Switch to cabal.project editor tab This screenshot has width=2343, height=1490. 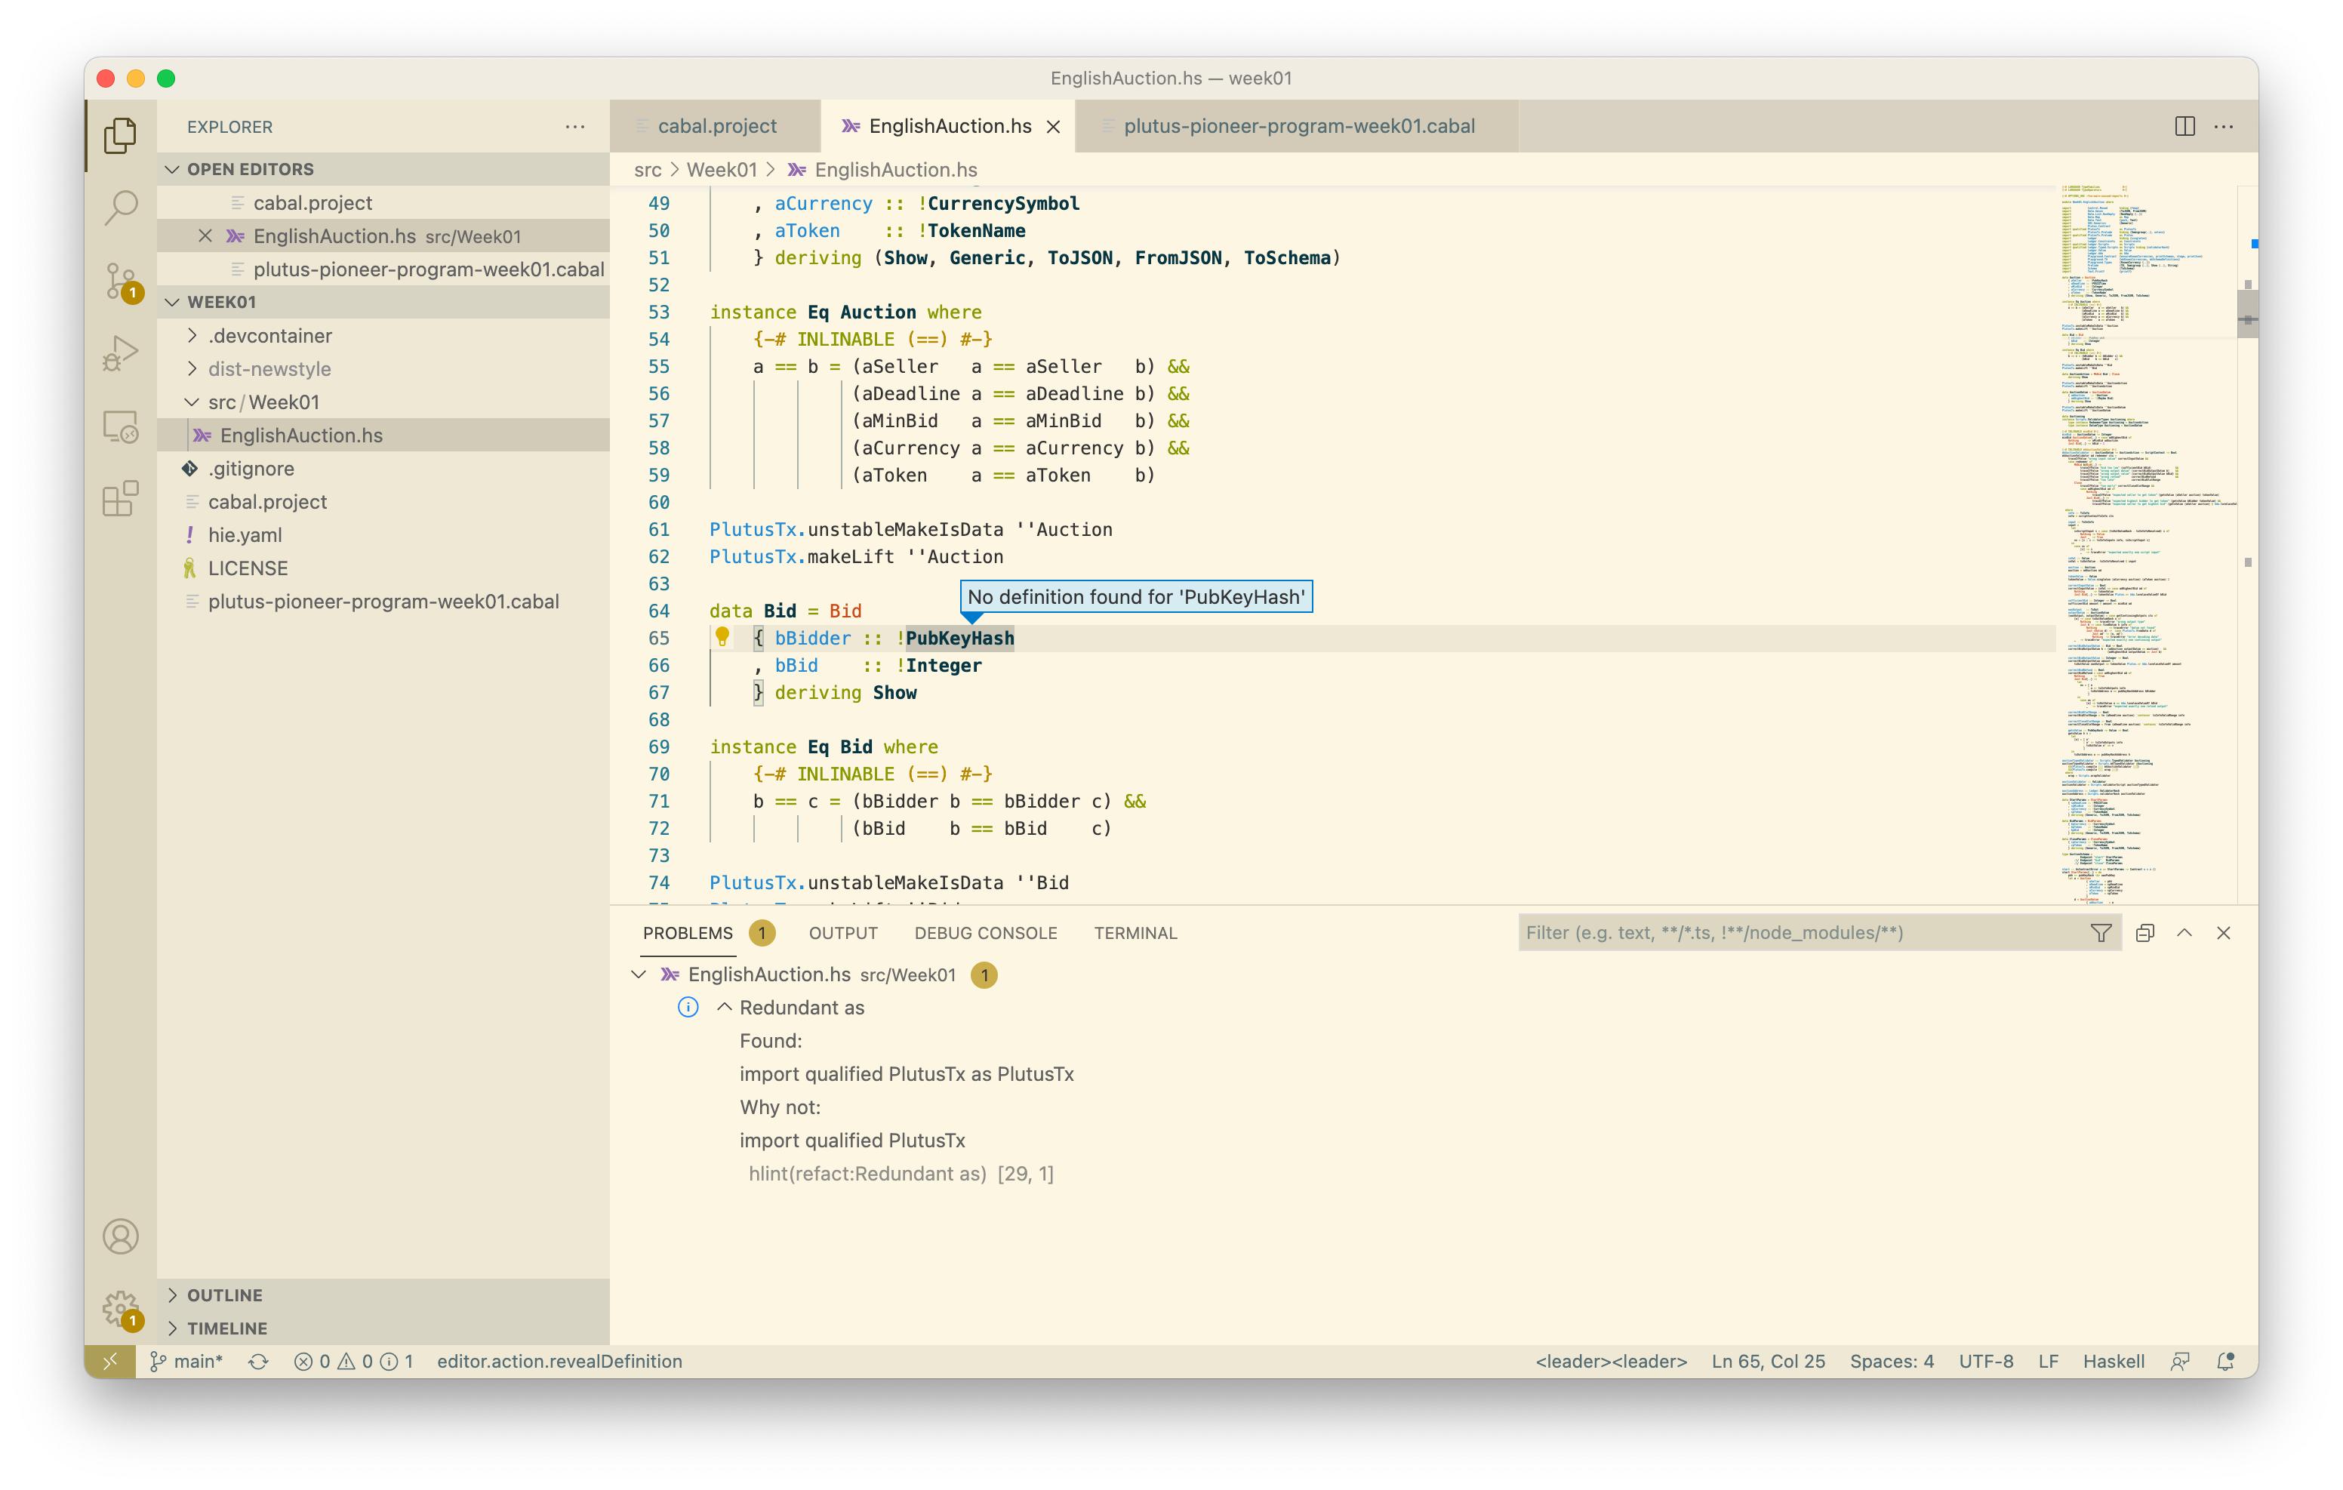[x=716, y=127]
